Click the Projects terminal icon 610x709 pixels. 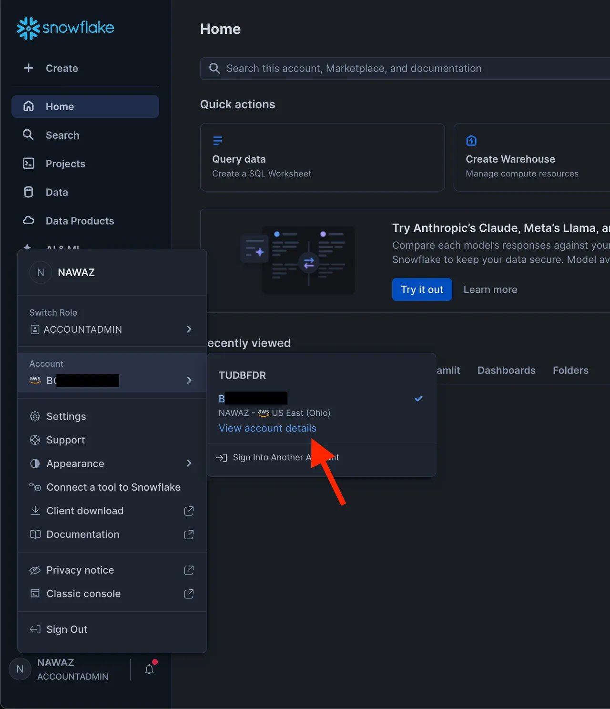tap(29, 164)
